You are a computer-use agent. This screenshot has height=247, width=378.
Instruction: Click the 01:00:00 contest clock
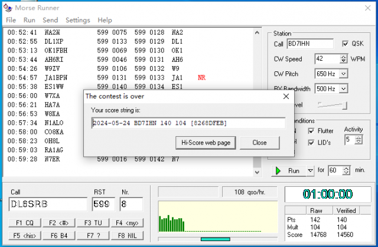pos(328,195)
